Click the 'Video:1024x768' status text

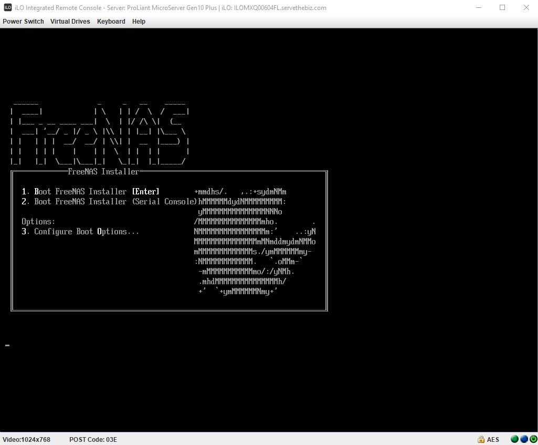pyautogui.click(x=26, y=440)
